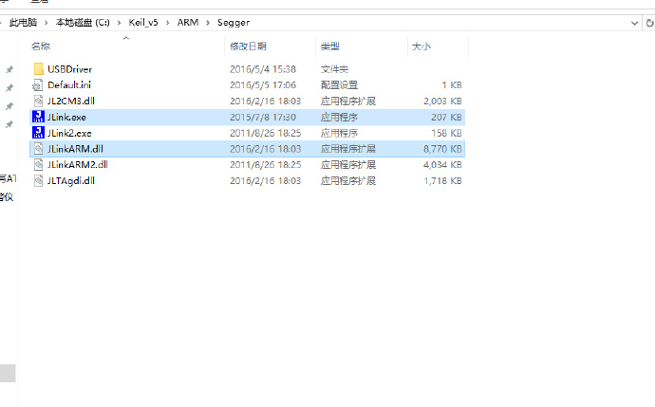
Task: Click the refresh icon beside address bar
Action: (649, 23)
